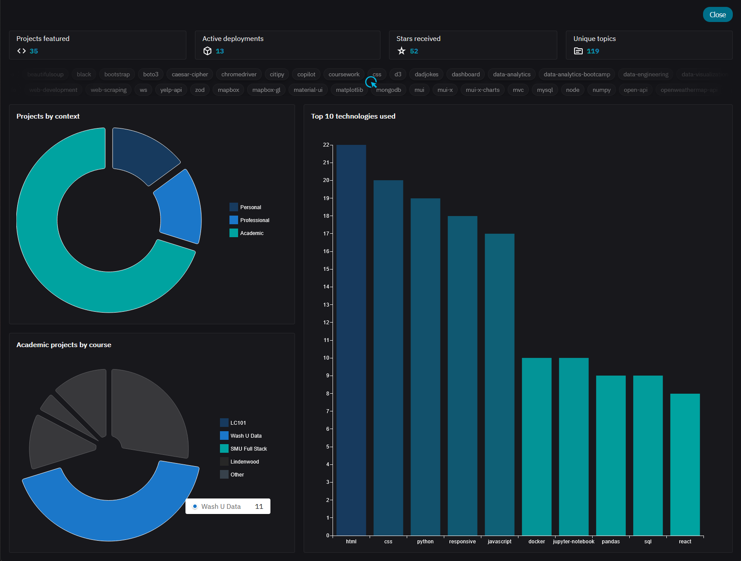Click the cube icon under Active deployments

click(207, 51)
